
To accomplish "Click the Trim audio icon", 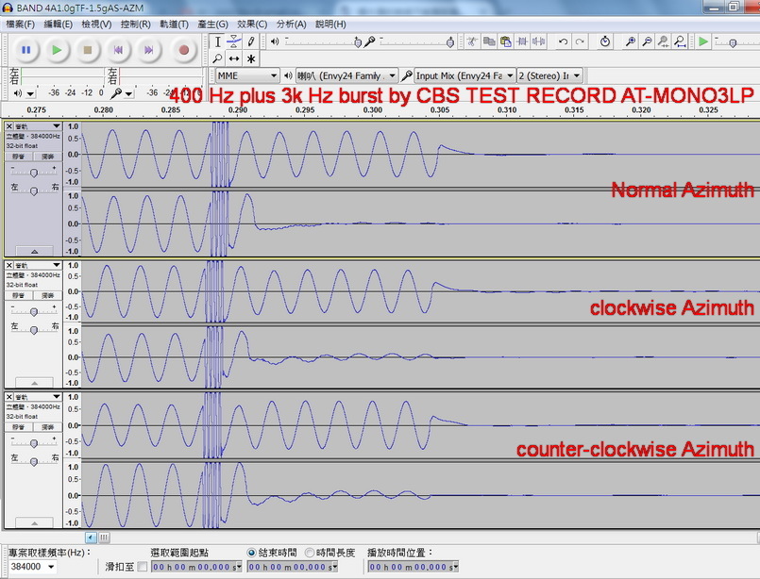I will [x=522, y=42].
